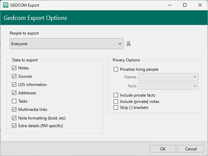Uncheck Multimedia links option

(x=14, y=110)
